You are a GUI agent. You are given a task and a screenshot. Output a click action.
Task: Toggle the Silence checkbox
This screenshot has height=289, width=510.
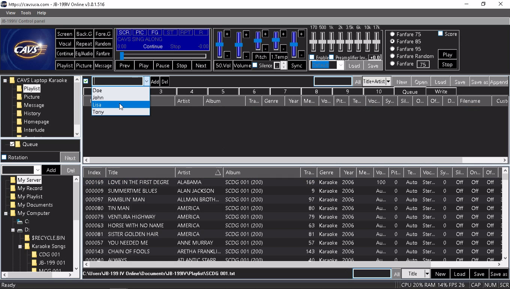(255, 65)
